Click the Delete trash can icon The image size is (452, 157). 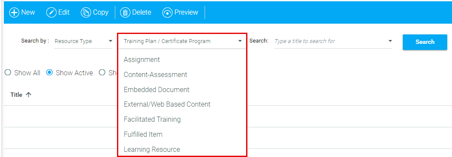pos(125,12)
